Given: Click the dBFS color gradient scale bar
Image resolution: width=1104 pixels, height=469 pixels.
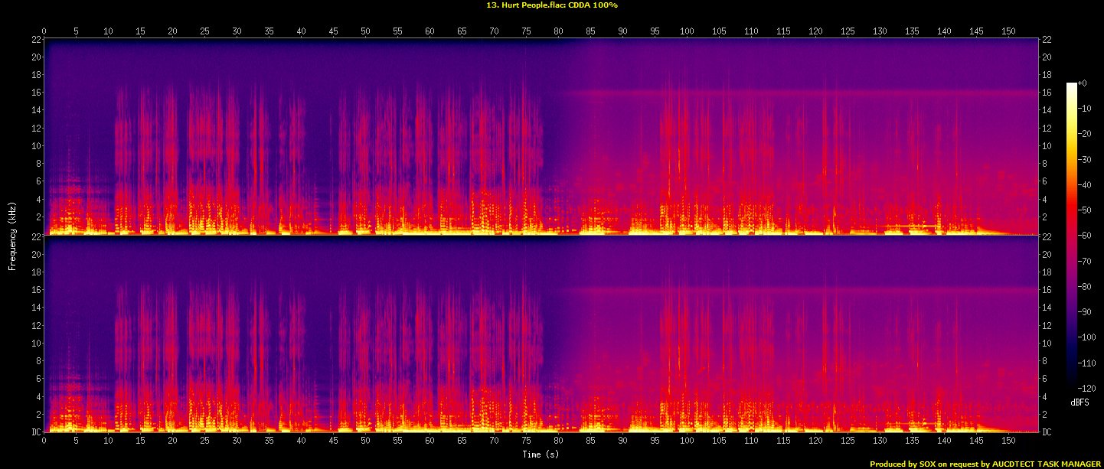Looking at the screenshot, I should 1071,235.
